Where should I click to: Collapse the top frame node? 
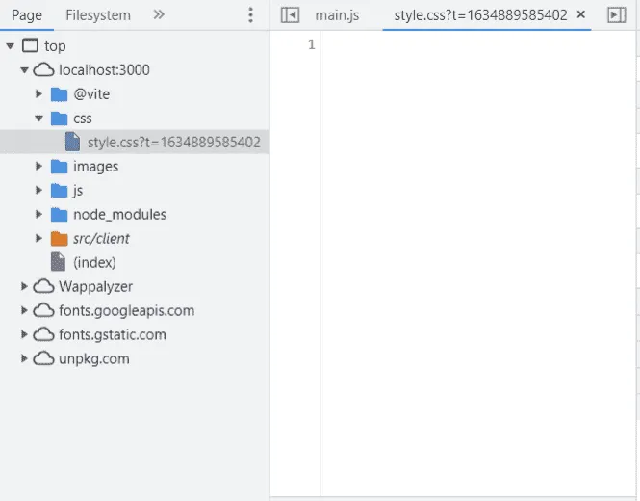click(x=11, y=46)
